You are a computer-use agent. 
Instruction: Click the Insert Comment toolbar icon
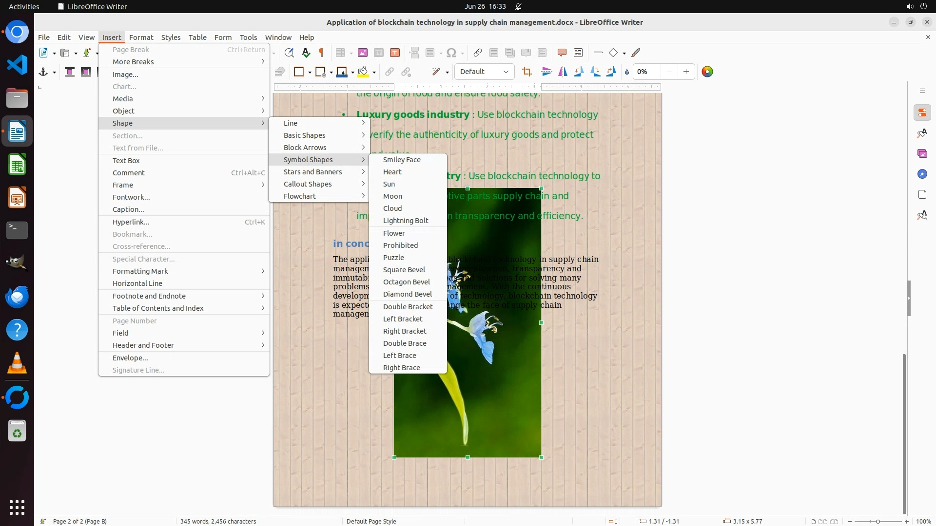point(562,53)
